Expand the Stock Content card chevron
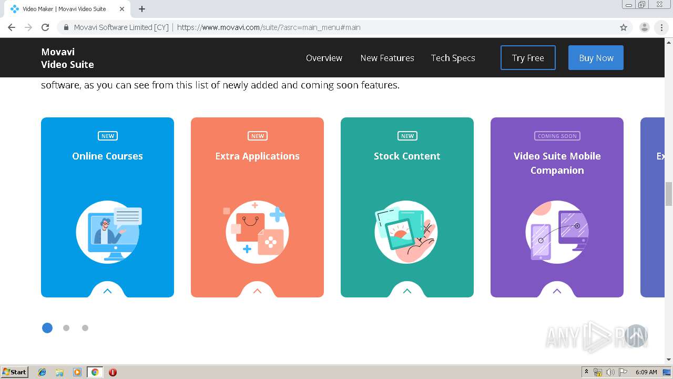This screenshot has width=673, height=379. click(407, 291)
